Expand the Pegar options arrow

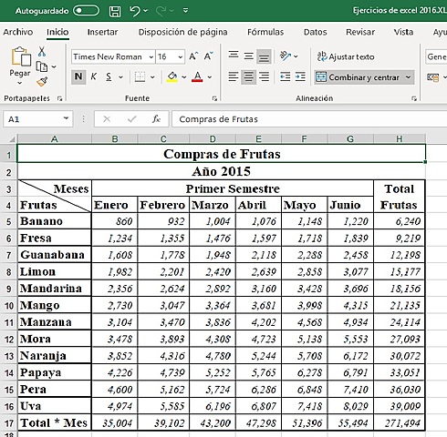[20, 83]
